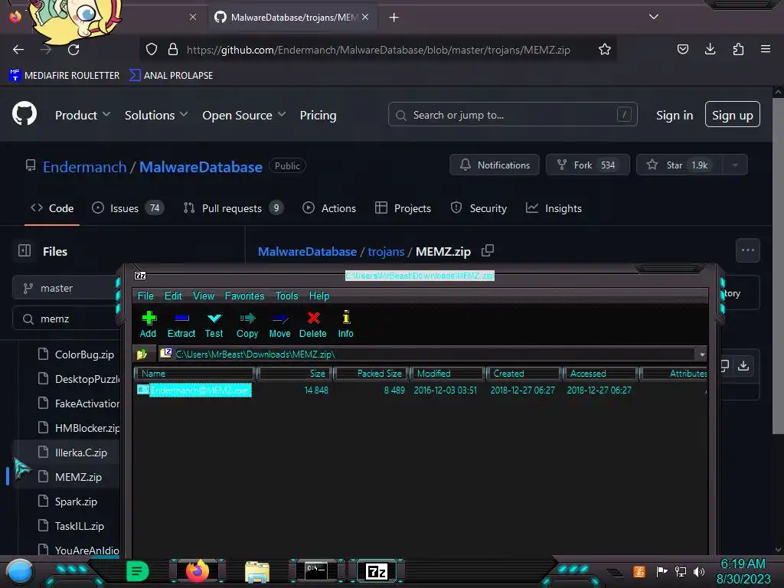Close the MalwareDatabase GitHub tab
Screen dimensions: 784x588
pos(365,17)
